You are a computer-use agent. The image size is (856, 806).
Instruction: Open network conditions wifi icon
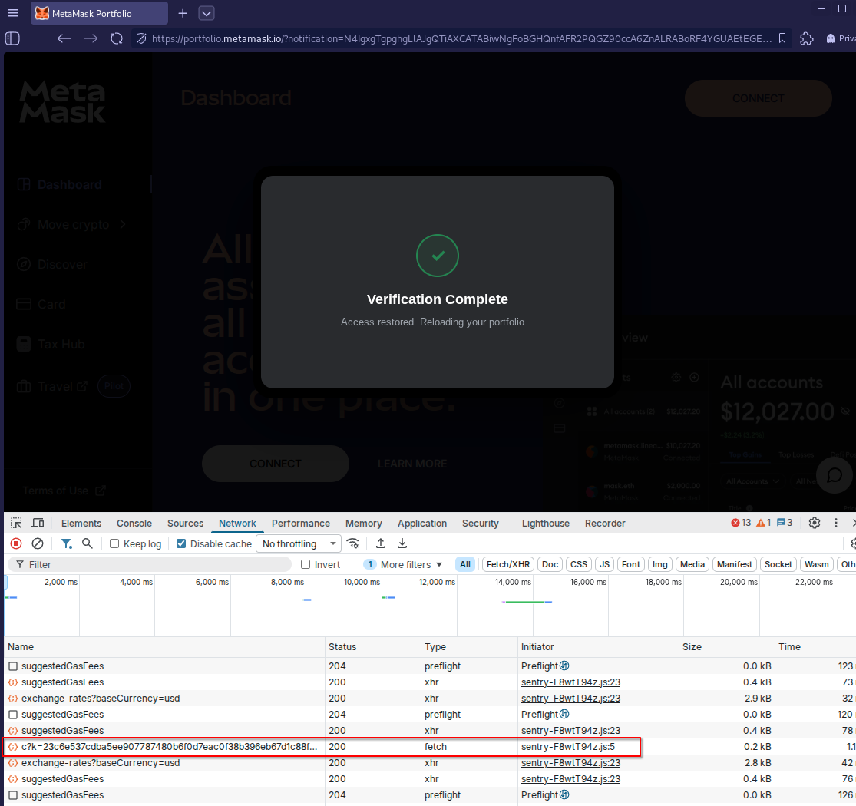pos(353,543)
